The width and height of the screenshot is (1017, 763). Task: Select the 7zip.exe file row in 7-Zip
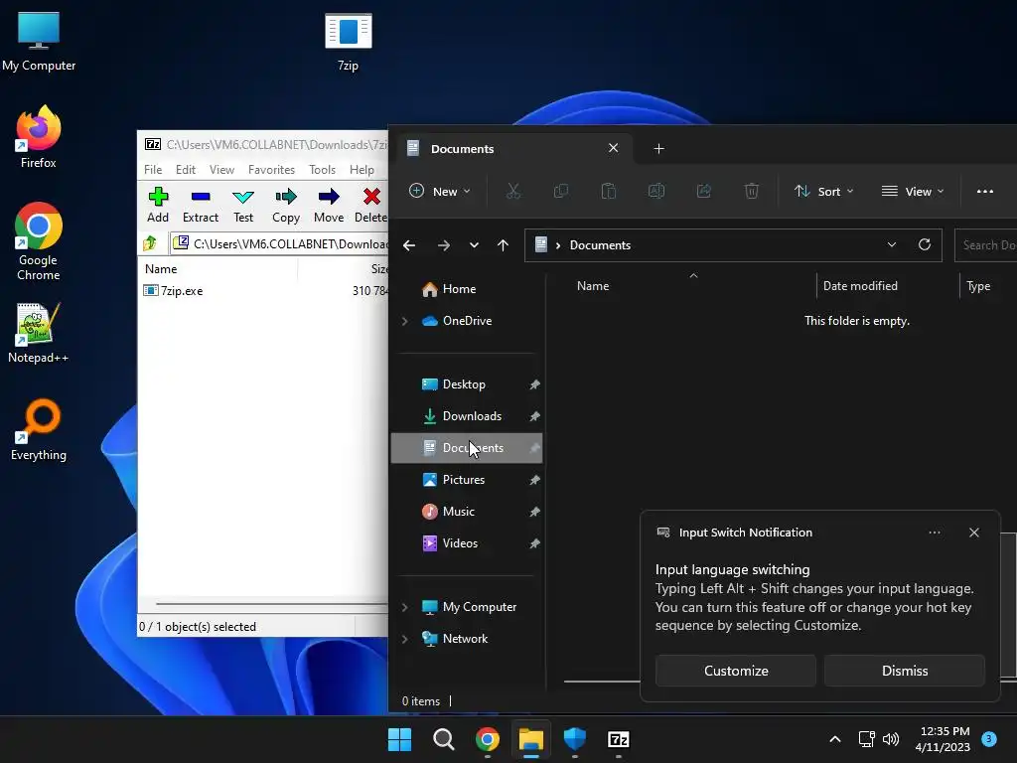263,291
